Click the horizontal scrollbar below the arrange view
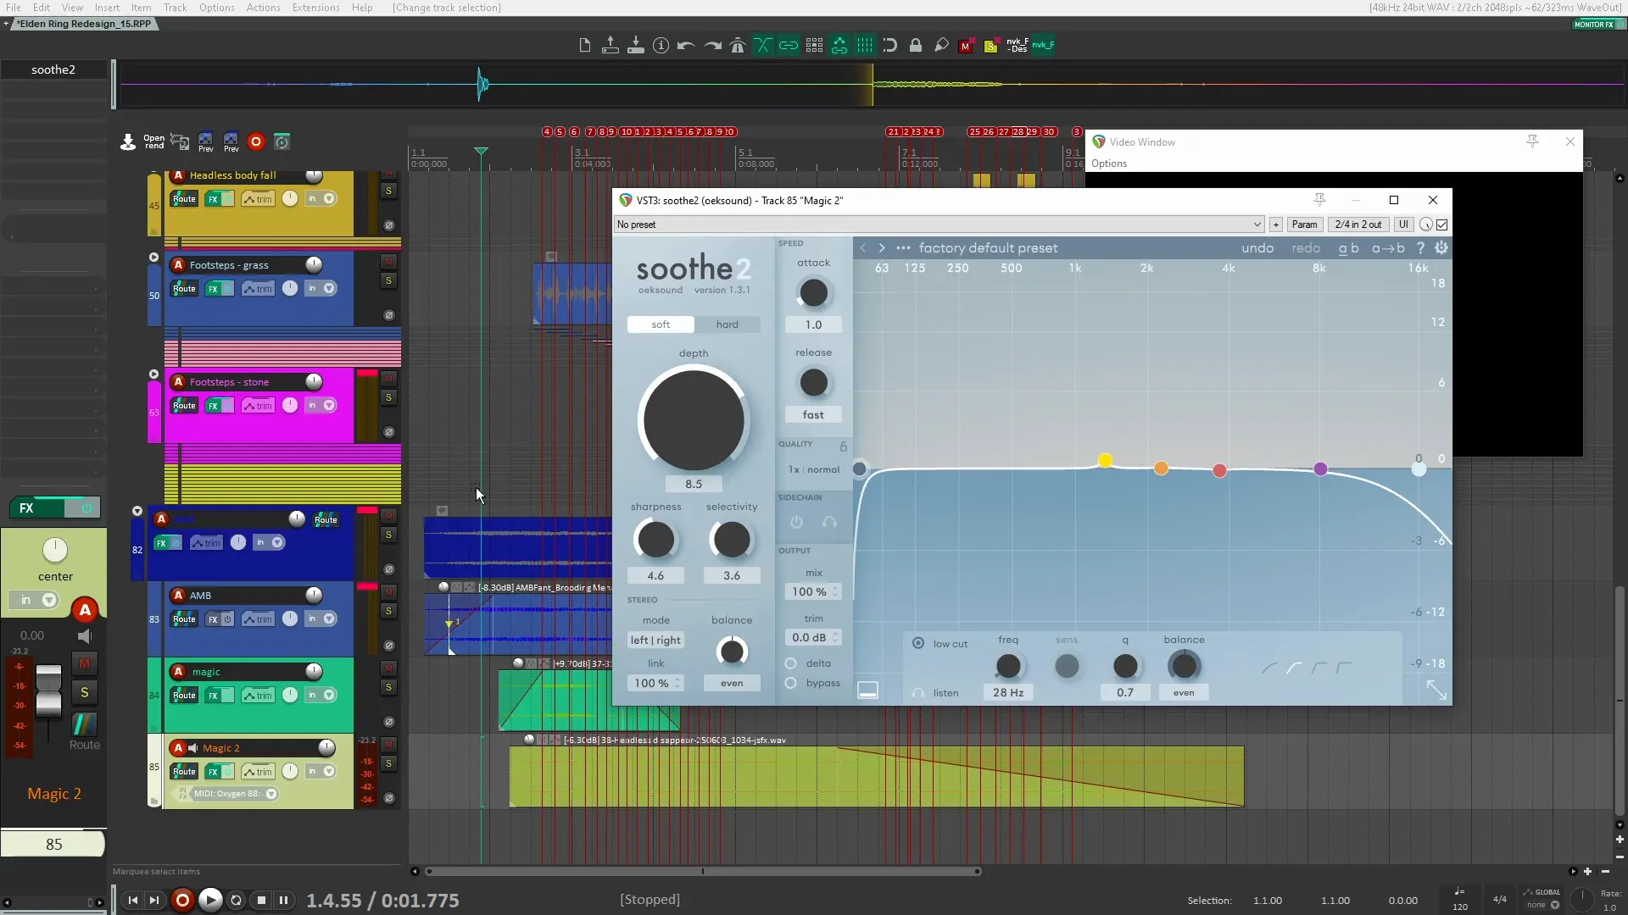 coord(704,871)
